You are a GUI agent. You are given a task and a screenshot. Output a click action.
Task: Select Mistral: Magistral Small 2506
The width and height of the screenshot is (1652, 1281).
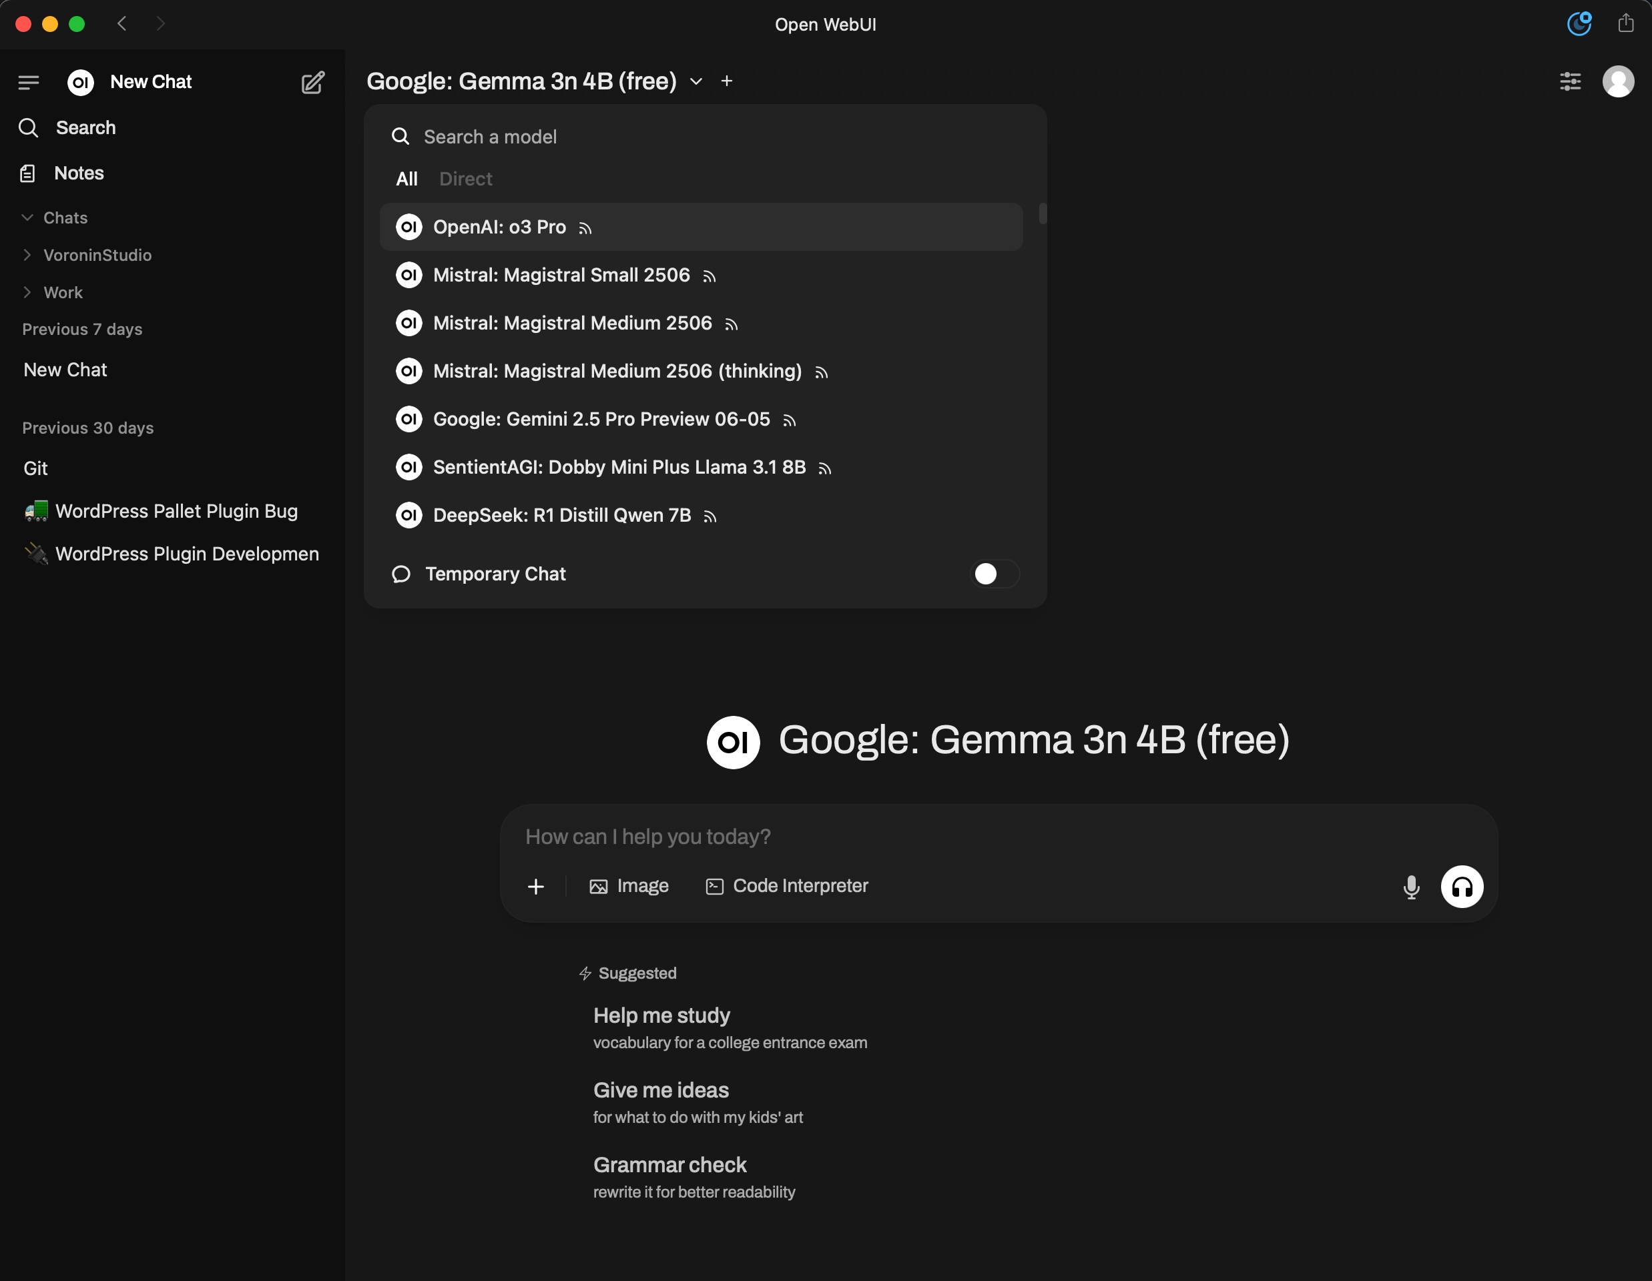pos(700,274)
